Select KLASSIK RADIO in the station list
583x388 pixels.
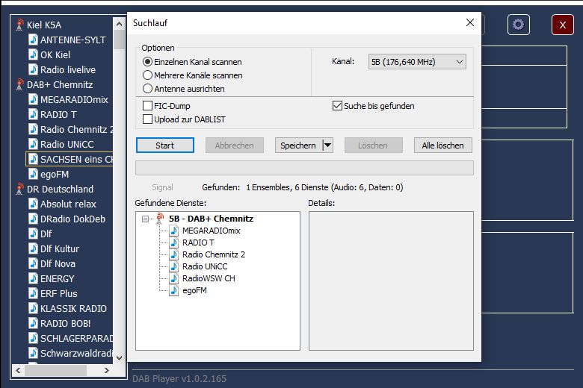click(x=73, y=308)
